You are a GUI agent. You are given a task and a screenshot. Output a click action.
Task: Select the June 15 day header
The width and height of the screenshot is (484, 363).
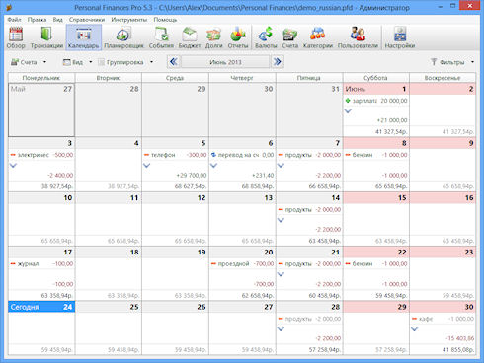pos(376,197)
